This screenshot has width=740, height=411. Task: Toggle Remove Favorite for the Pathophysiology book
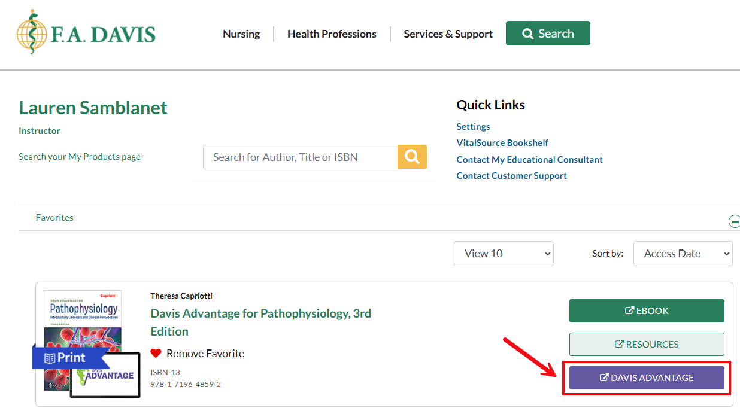[x=205, y=353]
